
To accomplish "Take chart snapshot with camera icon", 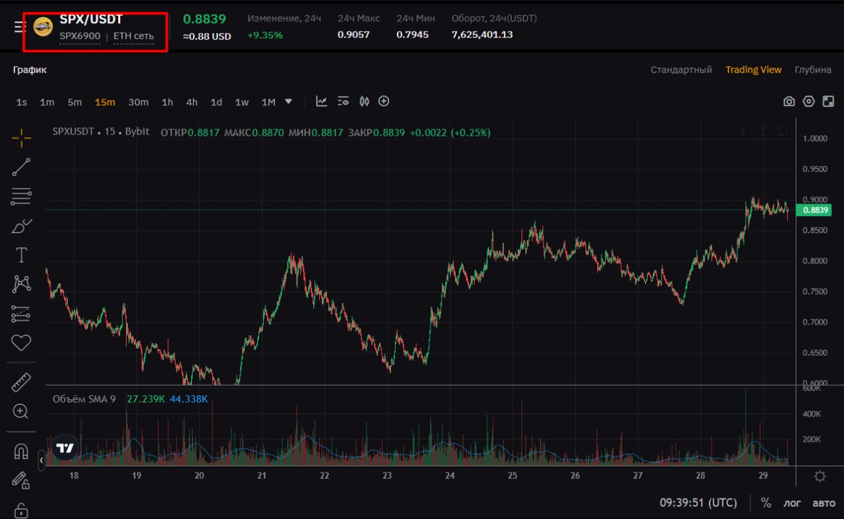I will 789,101.
